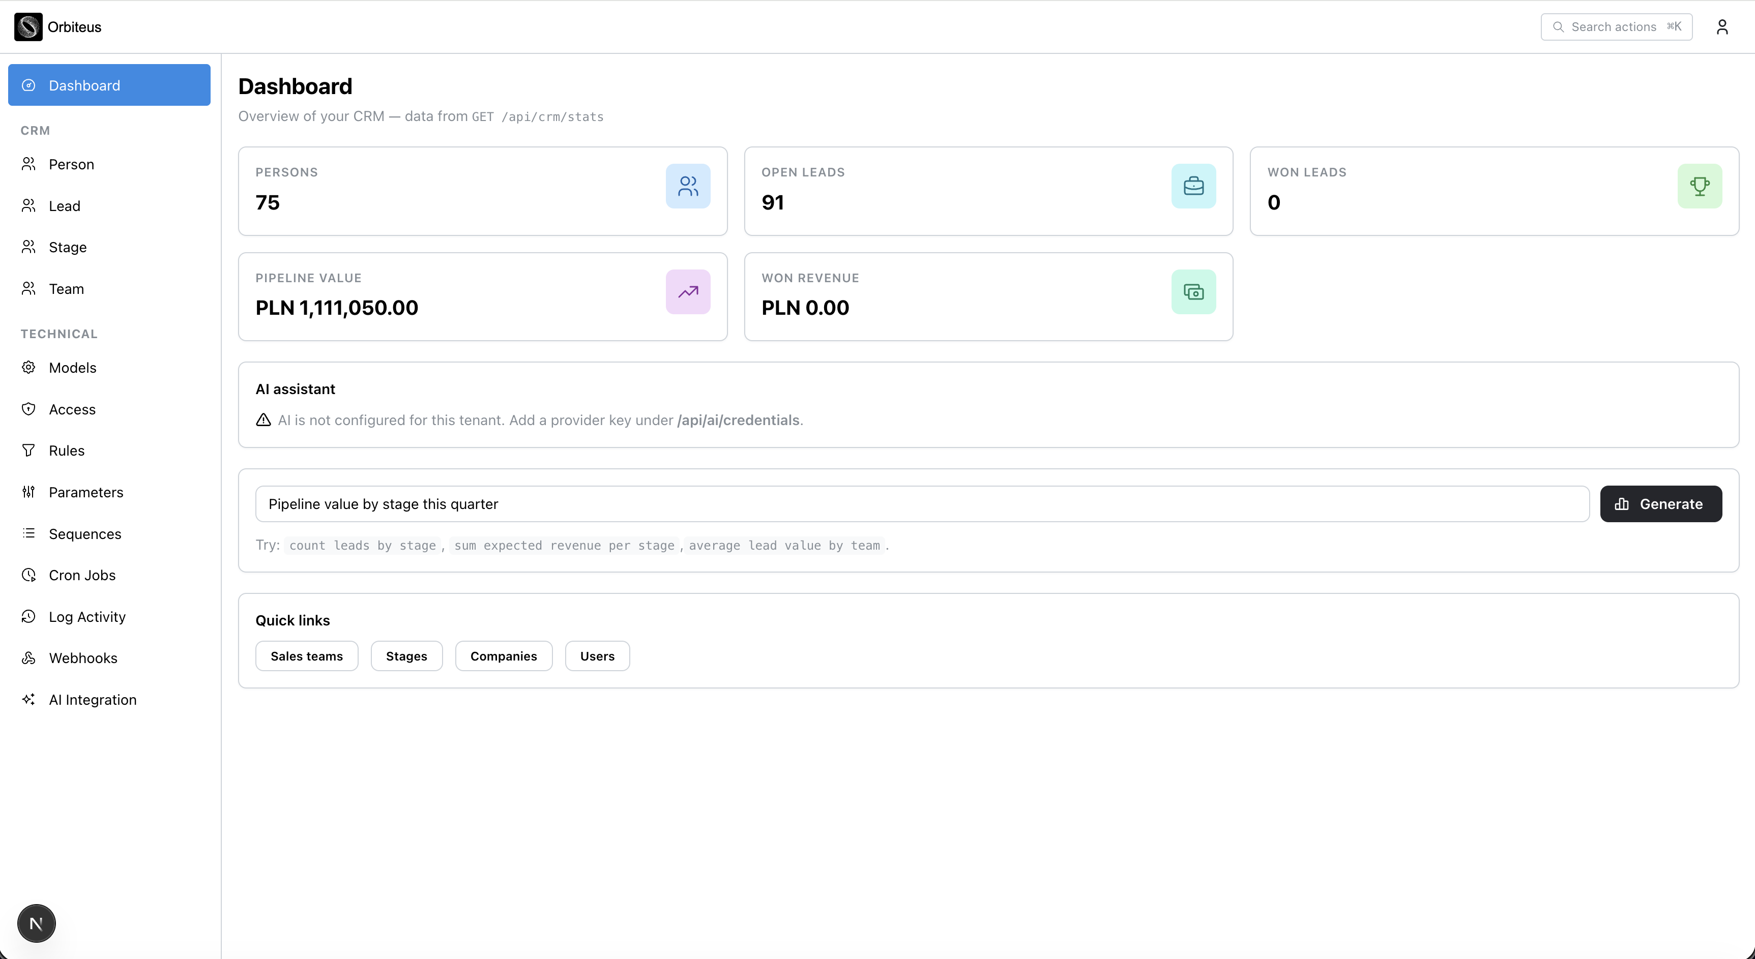Click the Log Activity history icon
This screenshot has height=959, width=1755.
(28, 617)
